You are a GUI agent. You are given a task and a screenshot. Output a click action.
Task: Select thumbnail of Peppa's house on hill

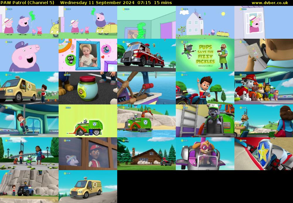pos(205,22)
